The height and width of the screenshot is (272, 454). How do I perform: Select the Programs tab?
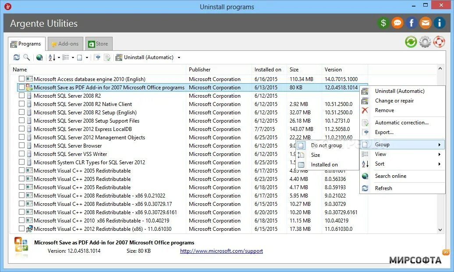pos(26,44)
